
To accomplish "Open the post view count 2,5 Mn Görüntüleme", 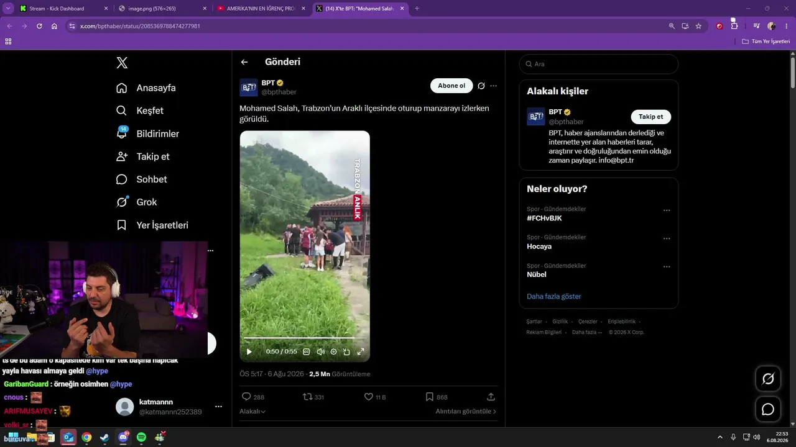I will pos(340,374).
